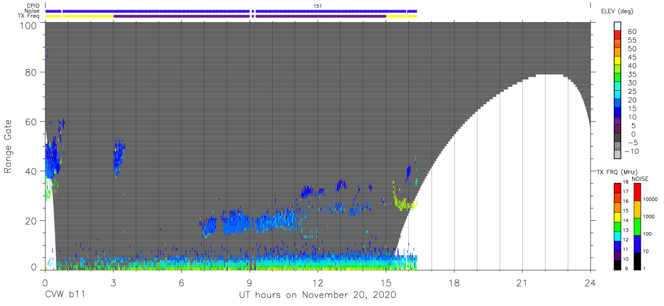Click the x-axis tick label '24'

[590, 282]
